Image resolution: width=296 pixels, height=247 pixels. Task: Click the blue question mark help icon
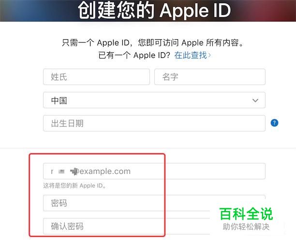(x=274, y=123)
